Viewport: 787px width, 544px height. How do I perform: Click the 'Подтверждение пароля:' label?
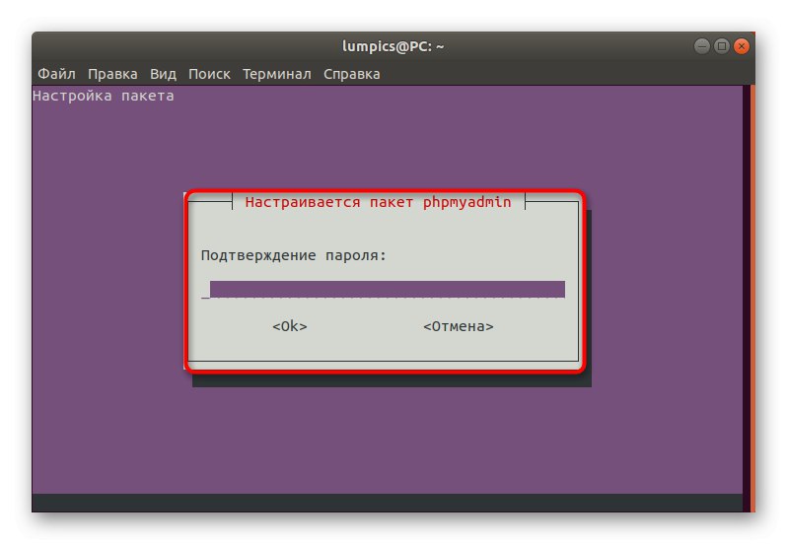point(294,255)
